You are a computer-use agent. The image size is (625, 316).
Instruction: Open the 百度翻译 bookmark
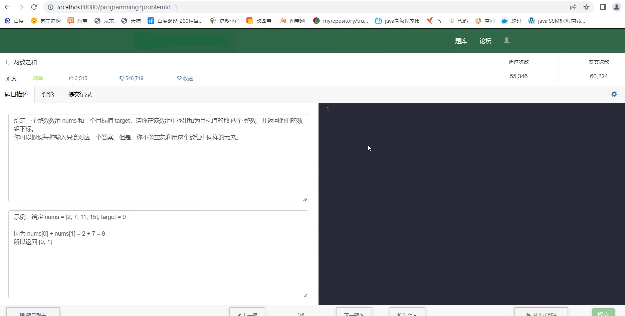pyautogui.click(x=175, y=21)
